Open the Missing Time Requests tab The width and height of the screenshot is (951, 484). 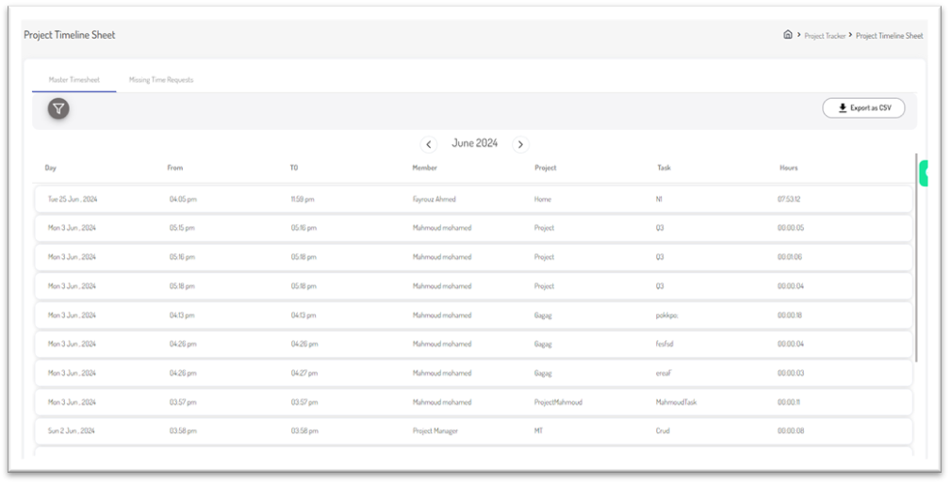[161, 80]
